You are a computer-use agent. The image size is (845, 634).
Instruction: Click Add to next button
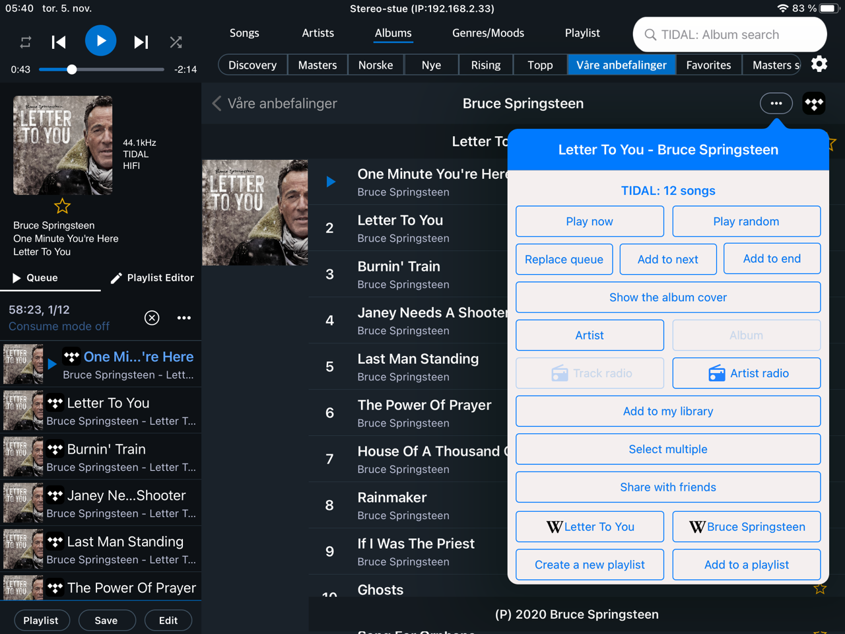click(x=667, y=259)
